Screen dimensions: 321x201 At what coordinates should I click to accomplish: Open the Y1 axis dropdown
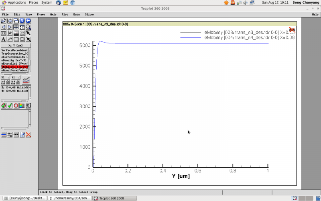pyautogui.click(x=16, y=77)
